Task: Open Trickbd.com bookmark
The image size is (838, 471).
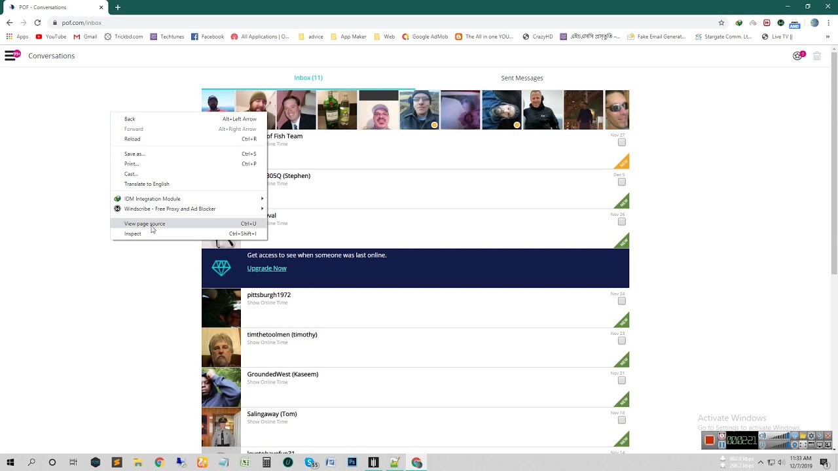Action: pyautogui.click(x=124, y=37)
